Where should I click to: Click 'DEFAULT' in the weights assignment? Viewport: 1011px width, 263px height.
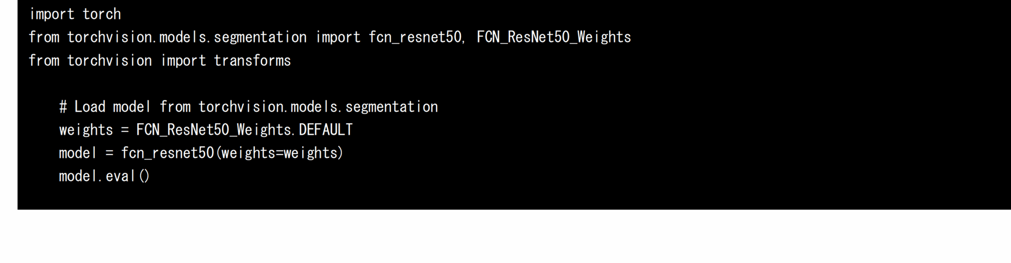click(325, 130)
